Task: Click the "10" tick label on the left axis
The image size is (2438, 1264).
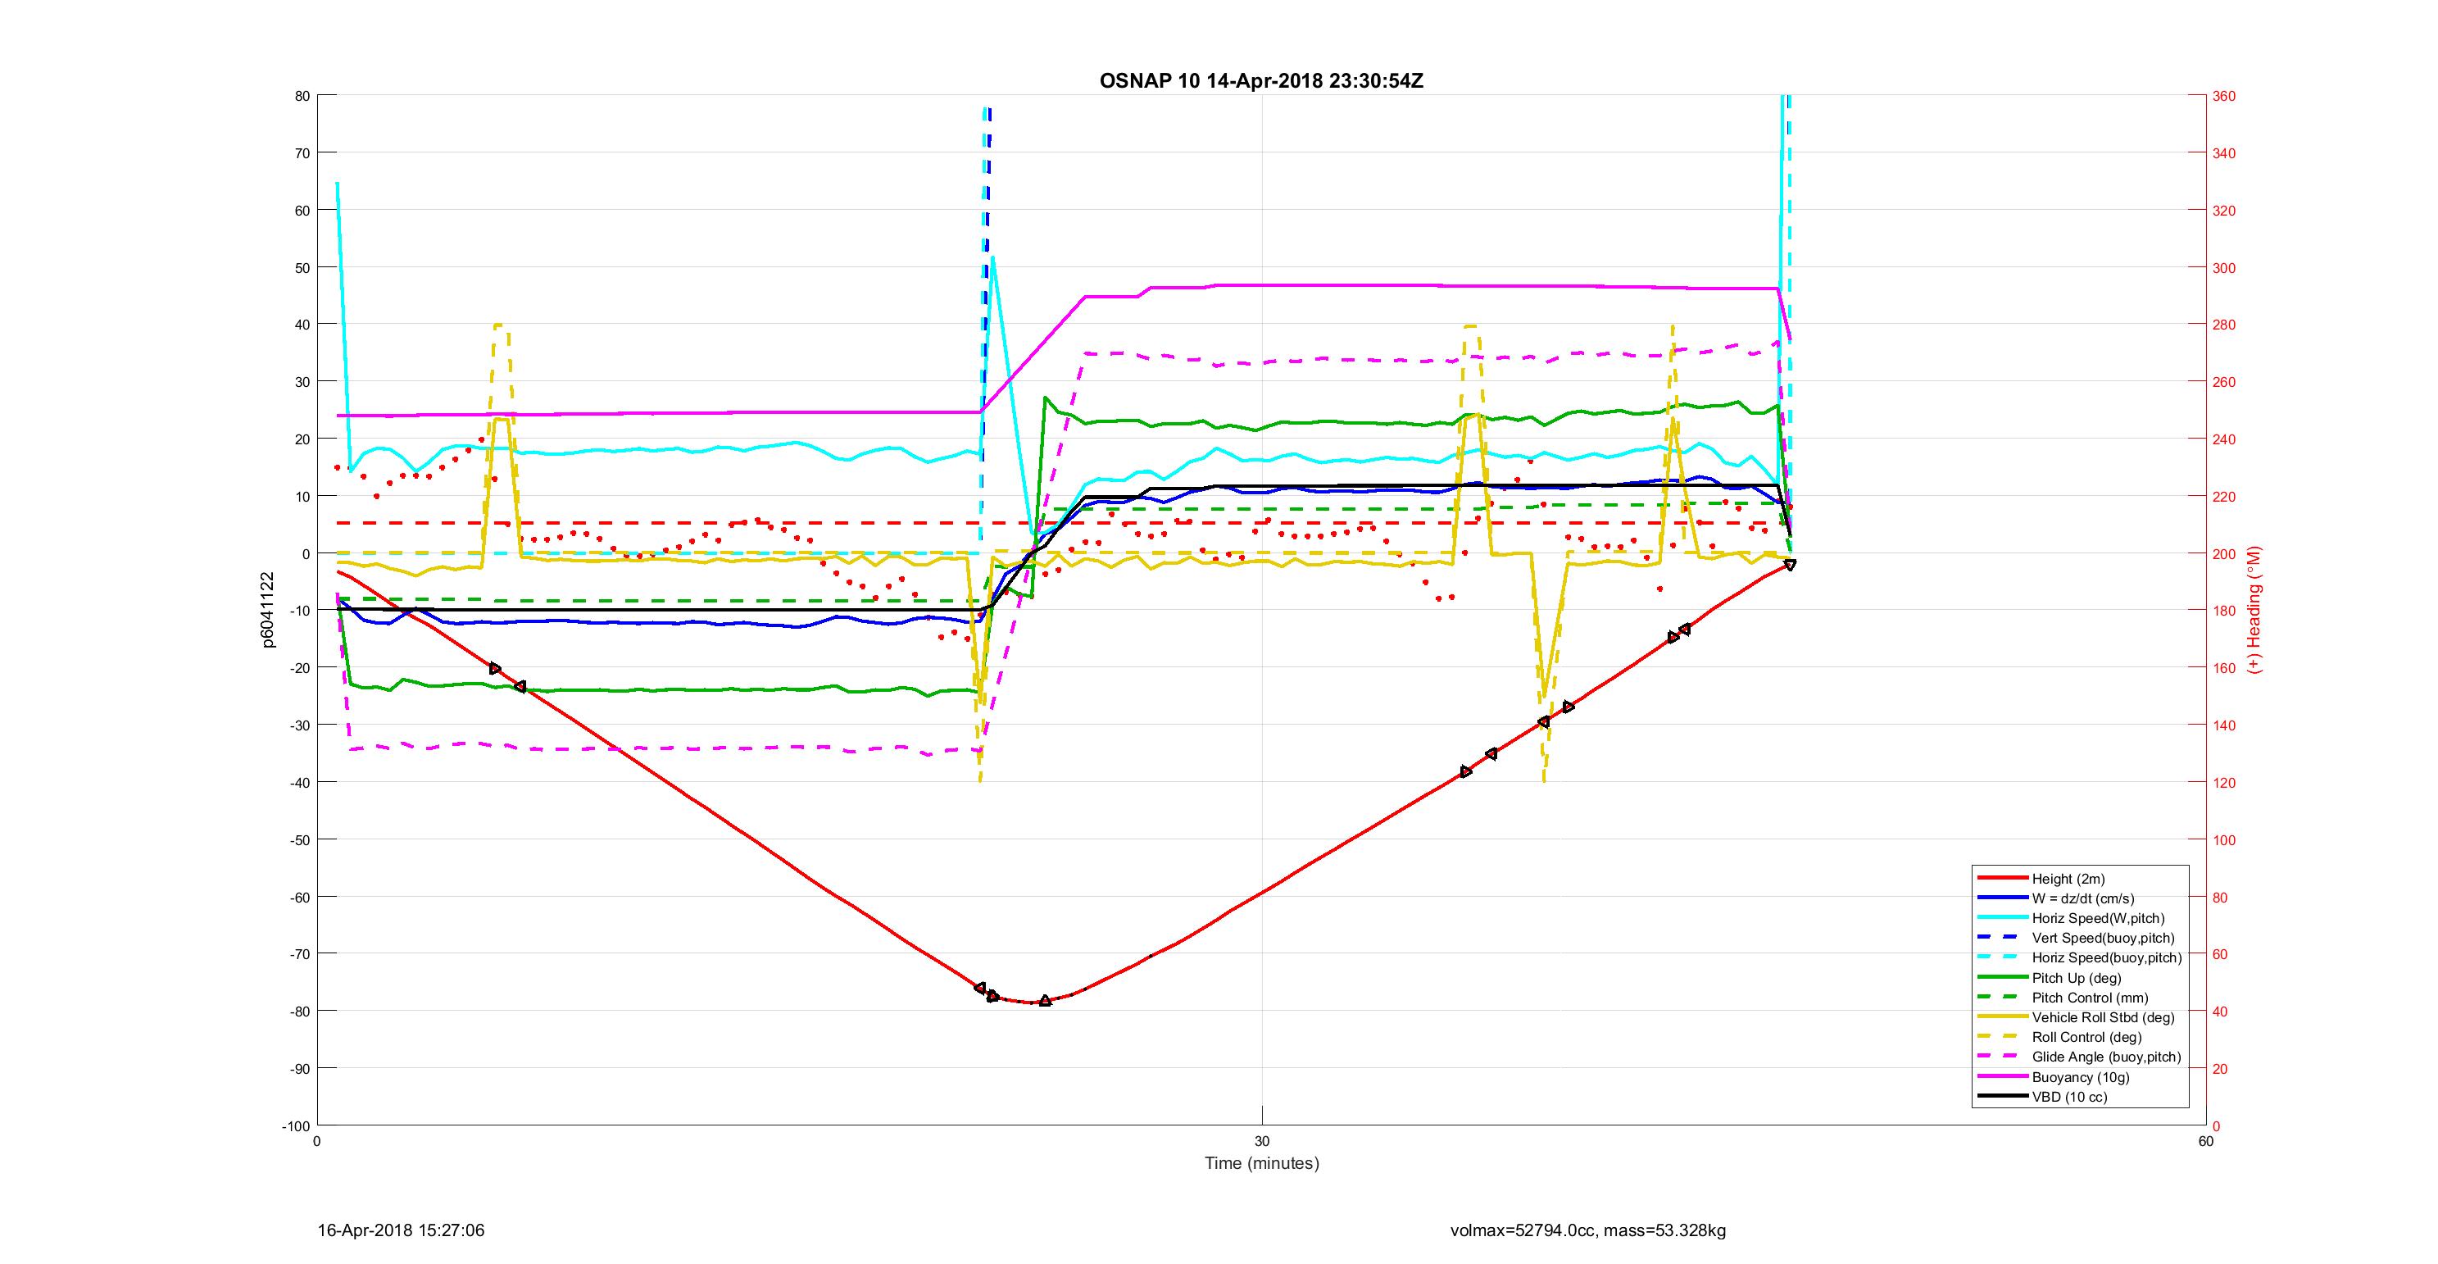Action: coord(303,496)
